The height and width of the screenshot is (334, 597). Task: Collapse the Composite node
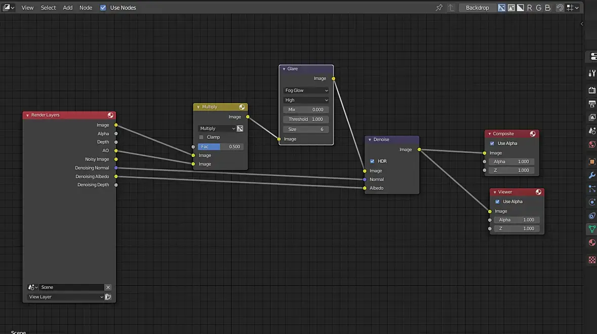click(489, 134)
